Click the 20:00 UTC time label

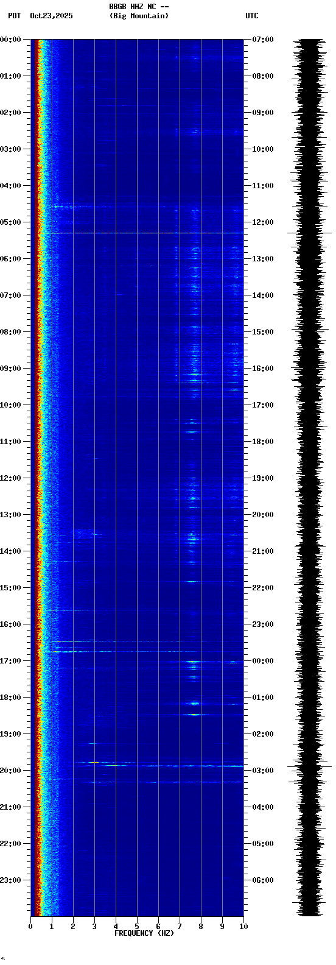[x=263, y=515]
